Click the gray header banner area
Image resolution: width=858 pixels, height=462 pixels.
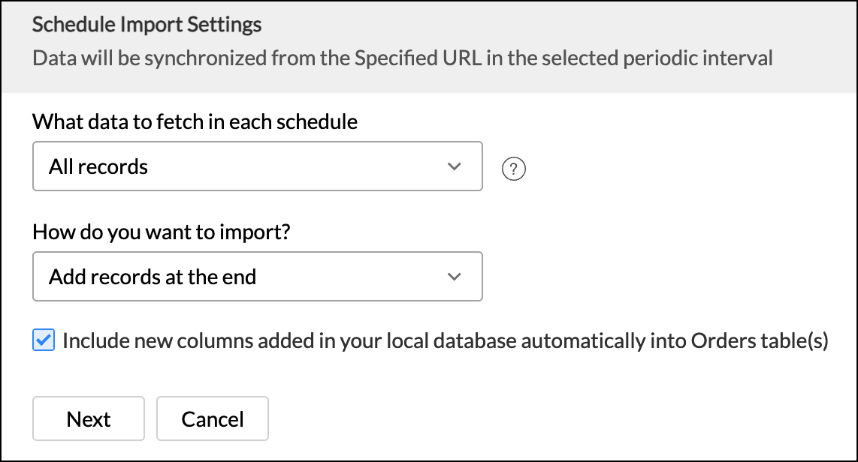coord(429,47)
